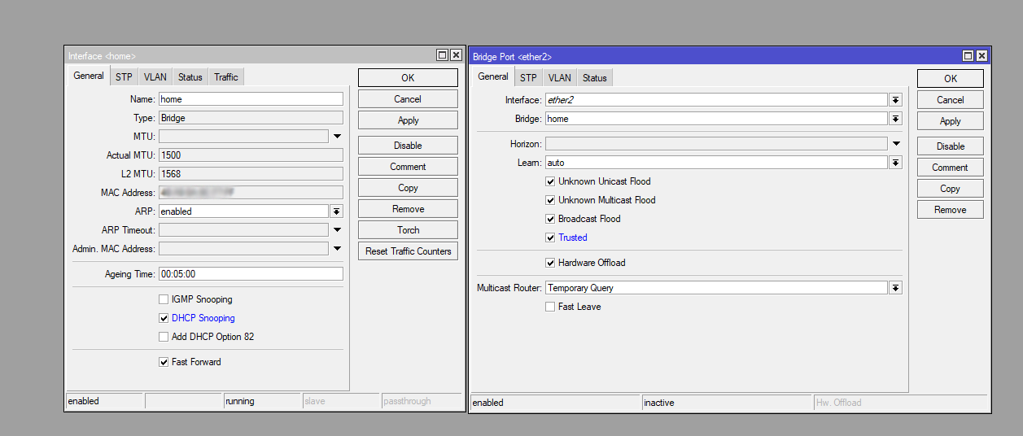The width and height of the screenshot is (1023, 436).
Task: Enable Fast Leave checkbox
Action: (550, 307)
